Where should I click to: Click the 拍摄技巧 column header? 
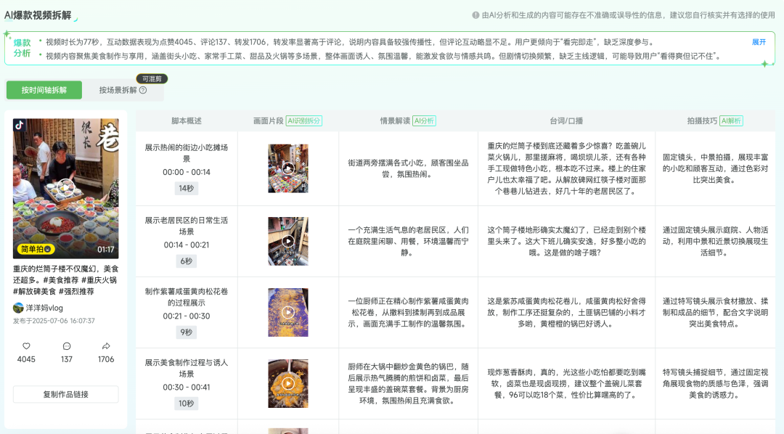click(702, 121)
